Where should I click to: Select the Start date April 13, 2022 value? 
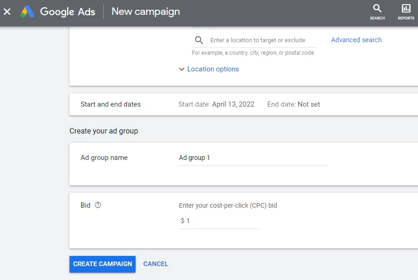coord(233,104)
